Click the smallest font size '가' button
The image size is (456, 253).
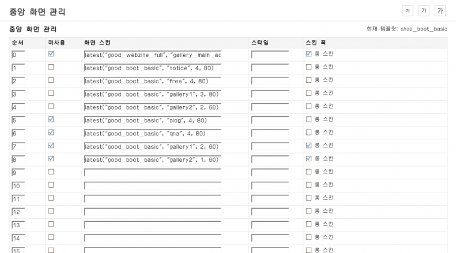tap(408, 11)
